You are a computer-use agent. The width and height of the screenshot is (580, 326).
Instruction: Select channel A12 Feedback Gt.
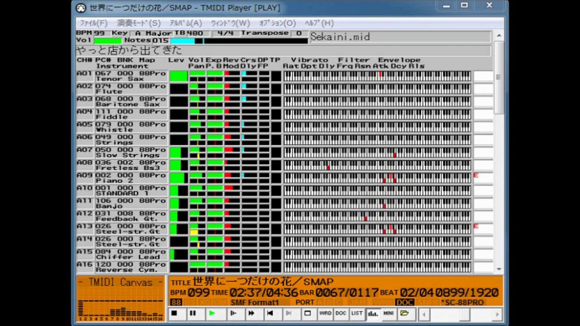[121, 216]
